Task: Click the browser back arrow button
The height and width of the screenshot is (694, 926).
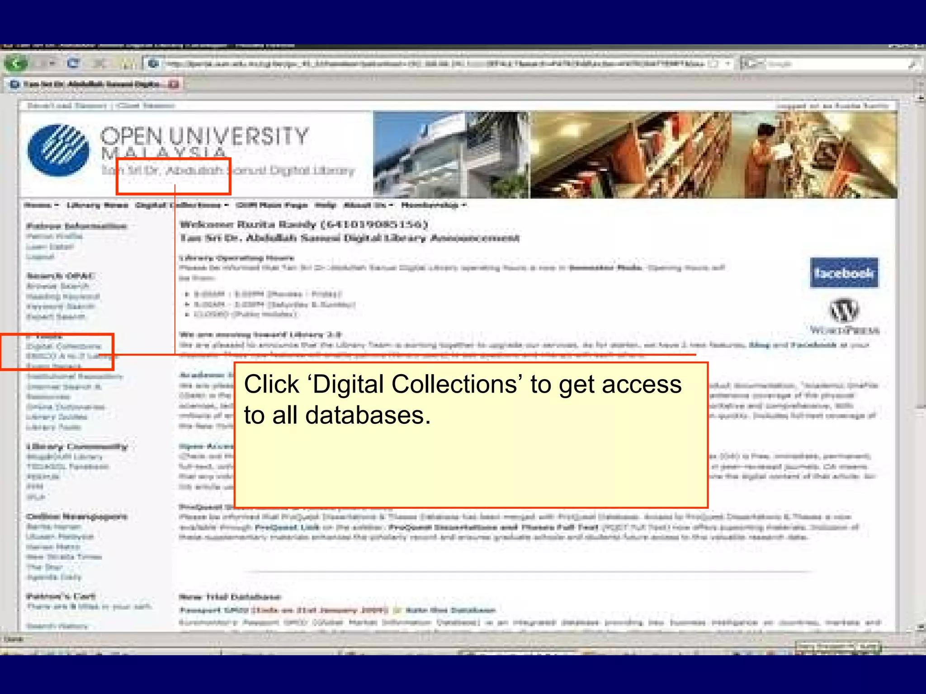Action: pyautogui.click(x=15, y=64)
